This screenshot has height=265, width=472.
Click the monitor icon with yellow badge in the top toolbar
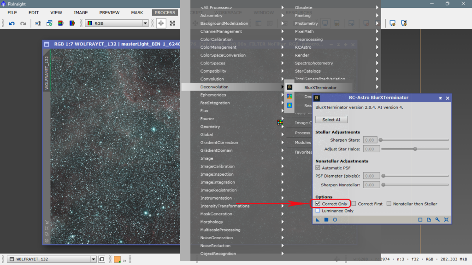393,23
